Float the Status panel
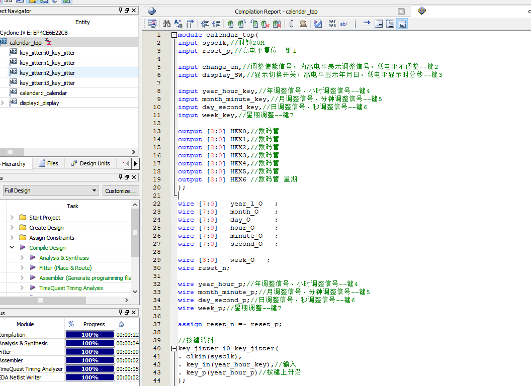 tap(127, 312)
